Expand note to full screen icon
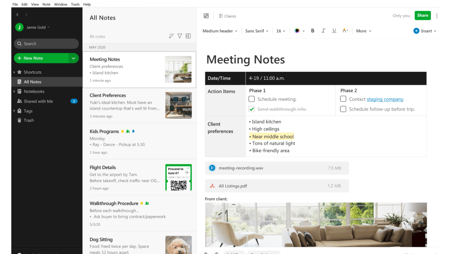This screenshot has width=452, height=254. click(206, 16)
